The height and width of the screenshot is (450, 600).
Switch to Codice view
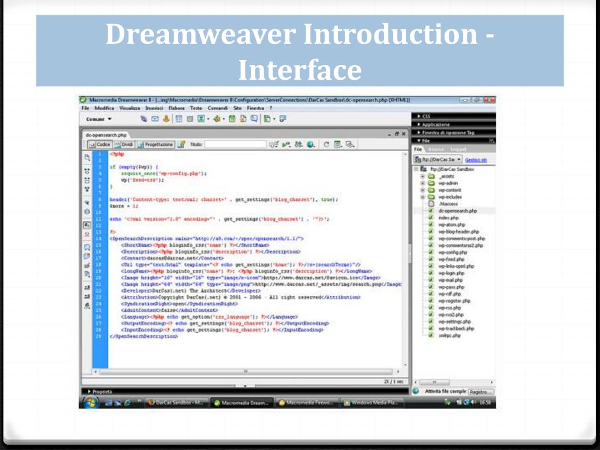[x=100, y=145]
